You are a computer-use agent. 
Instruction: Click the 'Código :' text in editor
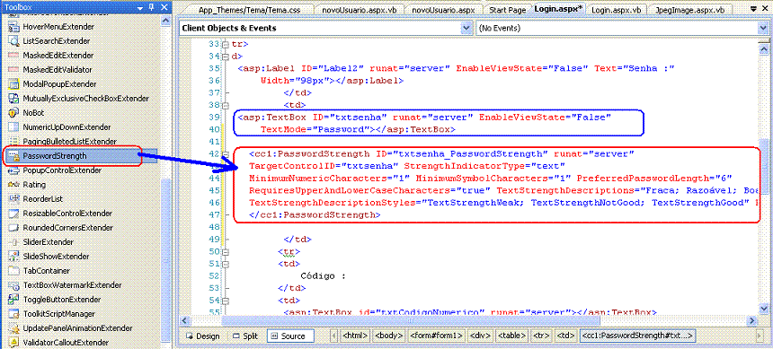point(323,275)
